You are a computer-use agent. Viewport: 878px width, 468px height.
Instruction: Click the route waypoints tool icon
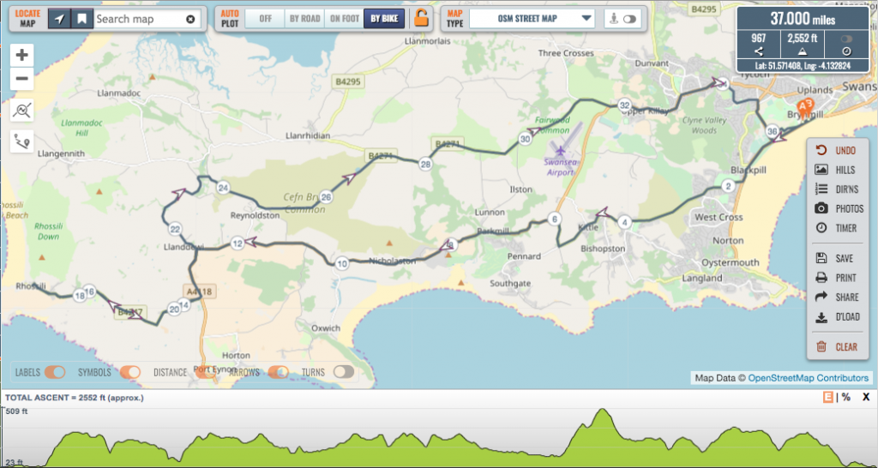[22, 141]
